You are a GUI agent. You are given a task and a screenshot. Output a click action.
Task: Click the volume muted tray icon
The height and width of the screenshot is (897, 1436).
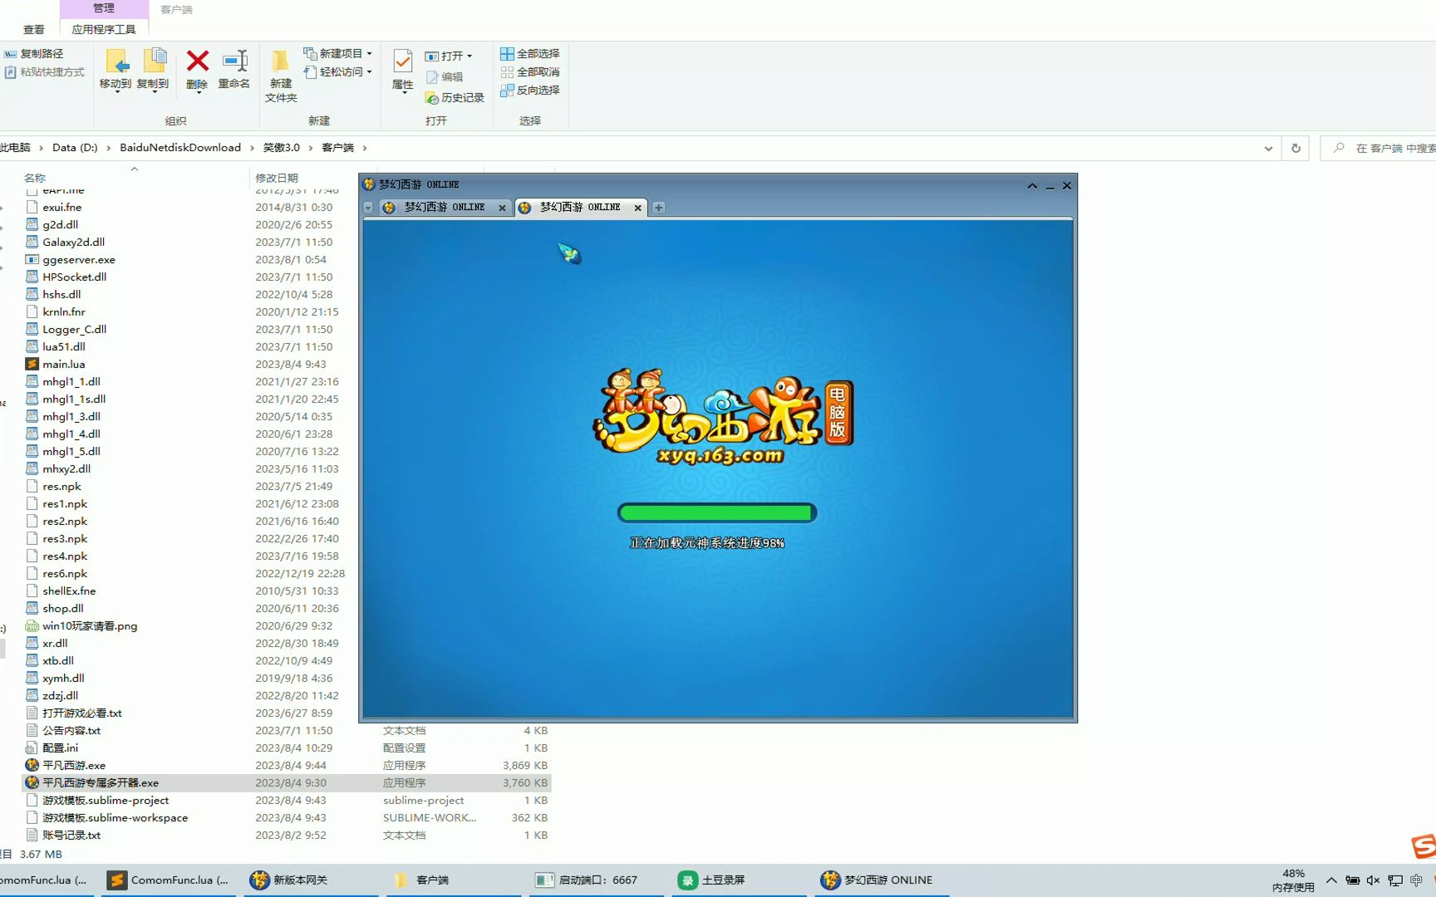tap(1373, 880)
